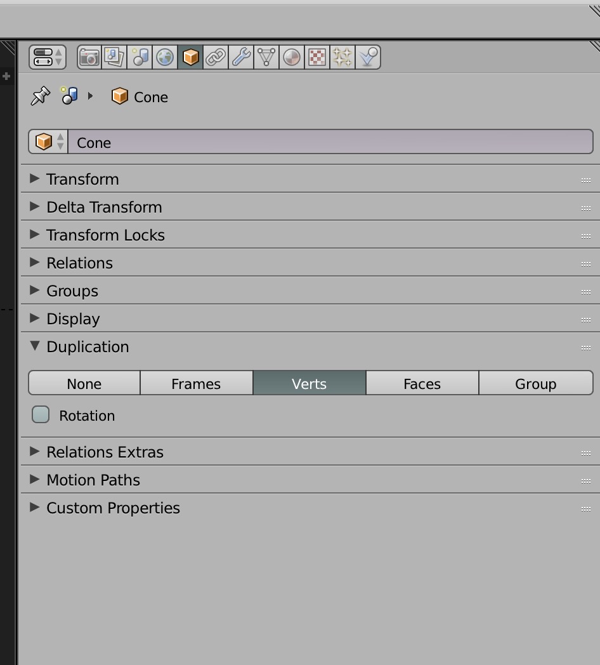
Task: Click Relations Extras panel drag grip
Action: click(x=586, y=453)
